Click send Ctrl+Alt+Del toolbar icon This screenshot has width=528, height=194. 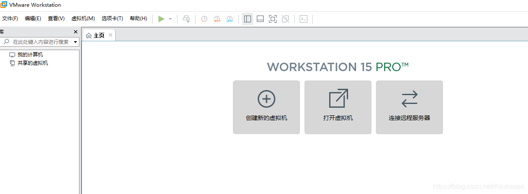(186, 19)
